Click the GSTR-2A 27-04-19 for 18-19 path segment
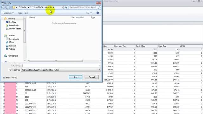Viewport: 203px width, 114px height. (x=42, y=7)
